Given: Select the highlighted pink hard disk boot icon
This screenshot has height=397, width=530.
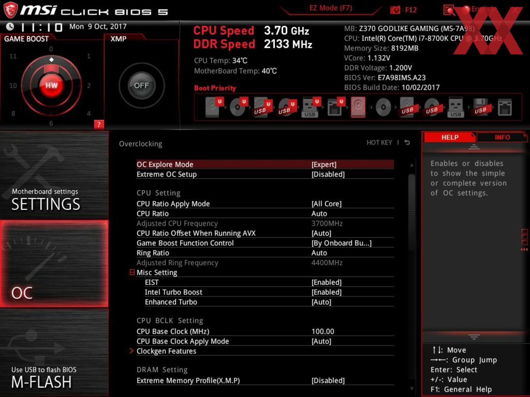Looking at the screenshot, I should [358, 107].
